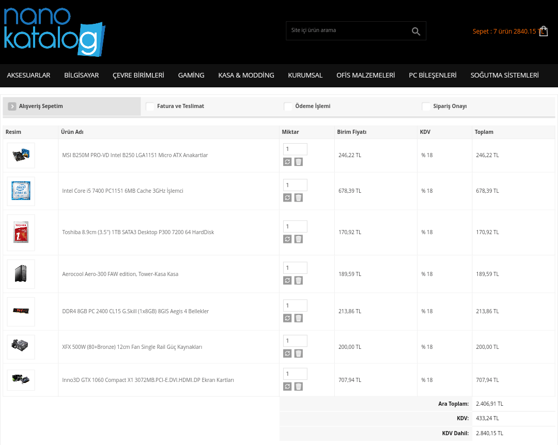Image resolution: width=558 pixels, height=445 pixels.
Task: Refresh quantity for Intel Core i5 7400 row
Action: (287, 197)
